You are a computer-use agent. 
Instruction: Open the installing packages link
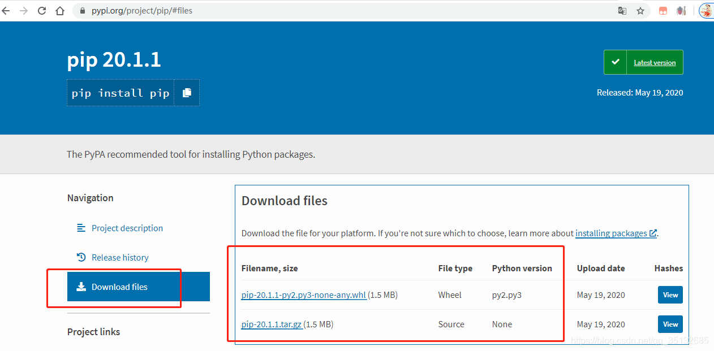612,233
